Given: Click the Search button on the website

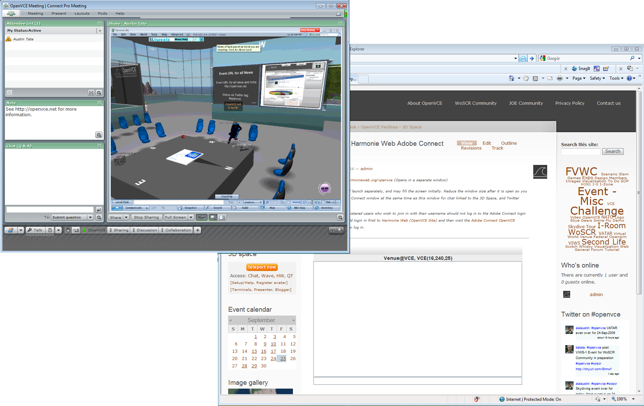Looking at the screenshot, I should tap(612, 151).
